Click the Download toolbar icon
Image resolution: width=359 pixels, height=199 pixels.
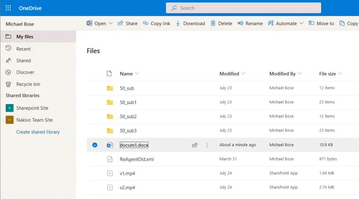(x=178, y=23)
